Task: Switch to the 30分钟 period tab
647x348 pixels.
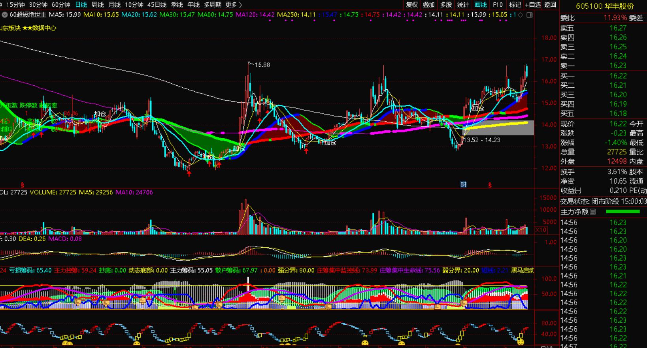Action: pyautogui.click(x=38, y=5)
